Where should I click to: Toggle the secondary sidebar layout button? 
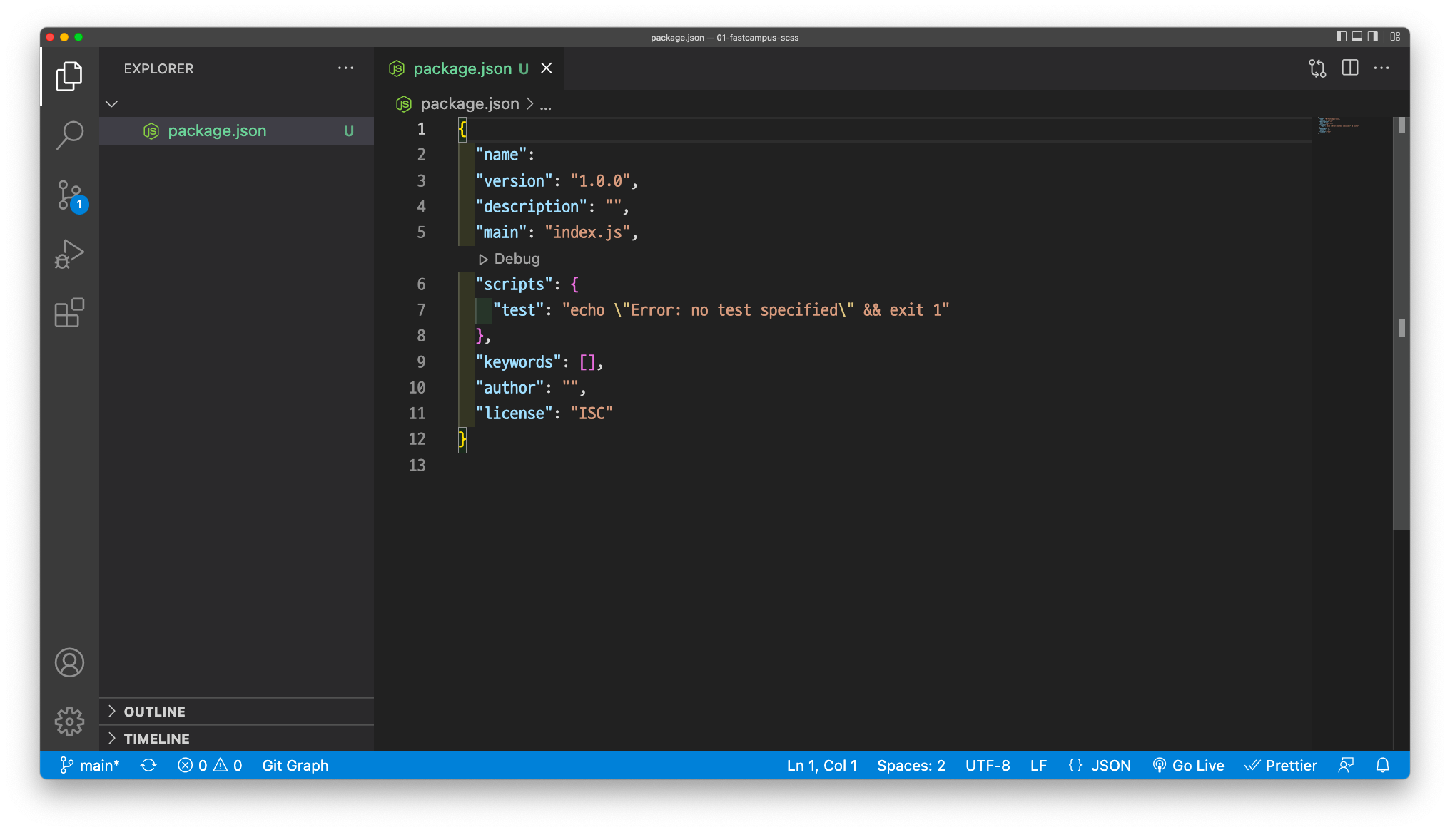pyautogui.click(x=1372, y=36)
